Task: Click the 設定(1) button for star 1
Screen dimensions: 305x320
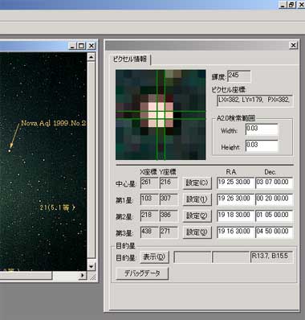Action: click(x=197, y=199)
